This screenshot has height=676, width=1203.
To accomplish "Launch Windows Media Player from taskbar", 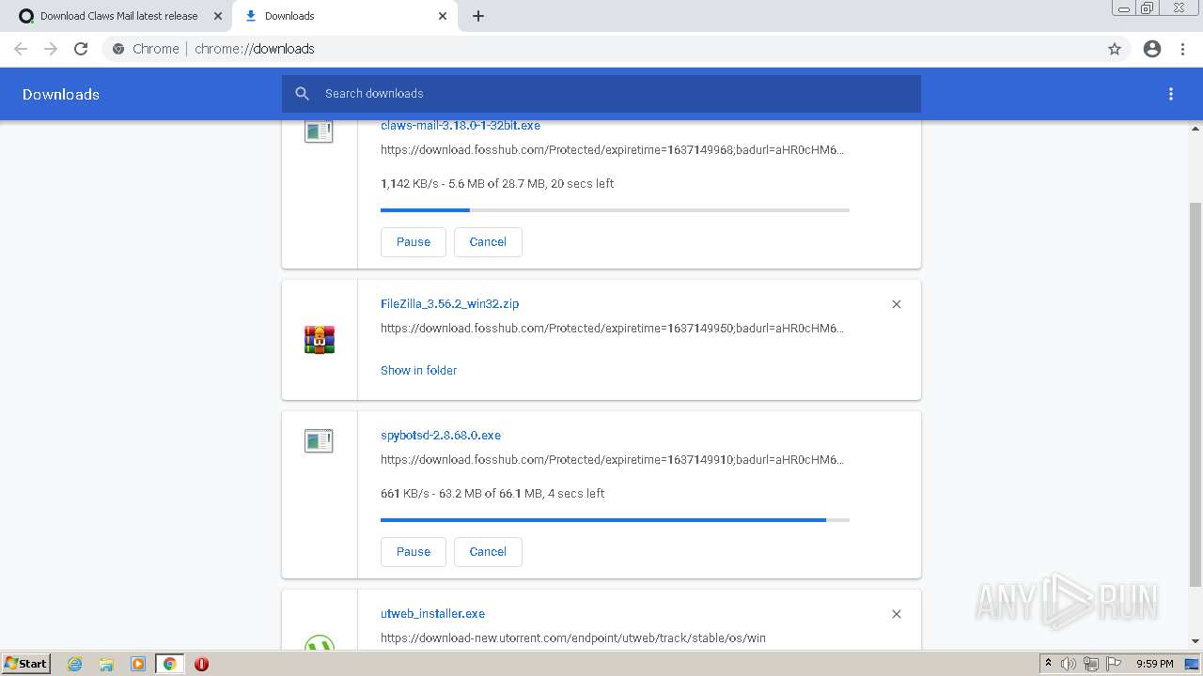I will (137, 664).
